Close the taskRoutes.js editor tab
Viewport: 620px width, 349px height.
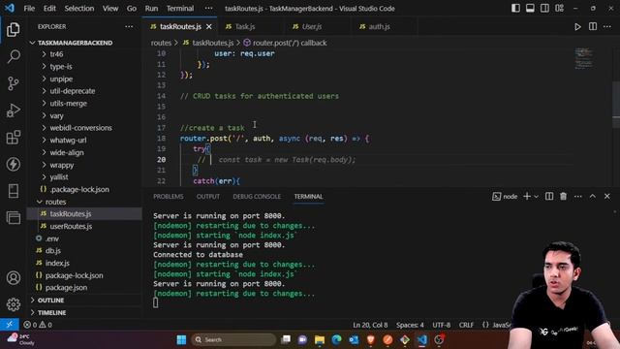(209, 26)
